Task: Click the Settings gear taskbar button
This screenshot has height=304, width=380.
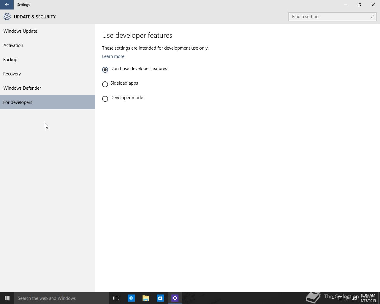Action: pyautogui.click(x=175, y=298)
